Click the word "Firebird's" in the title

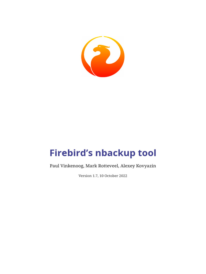tap(71, 153)
